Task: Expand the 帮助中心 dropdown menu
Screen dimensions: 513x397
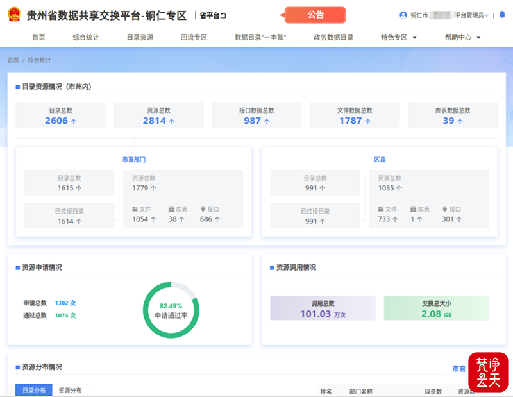Action: coord(462,37)
